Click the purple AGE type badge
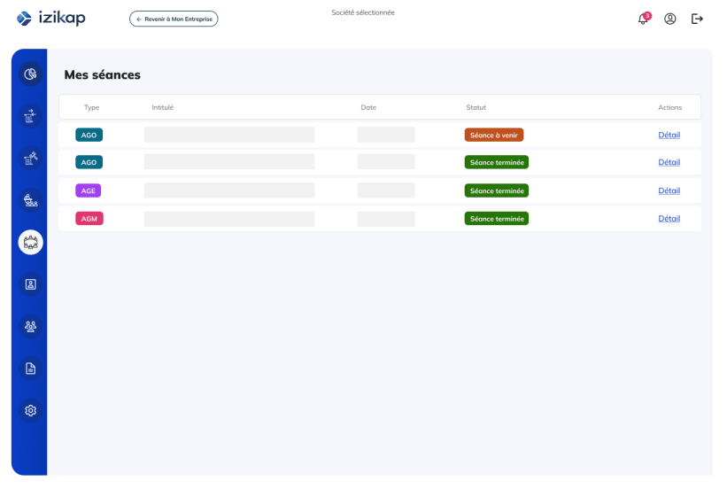 [x=89, y=190]
